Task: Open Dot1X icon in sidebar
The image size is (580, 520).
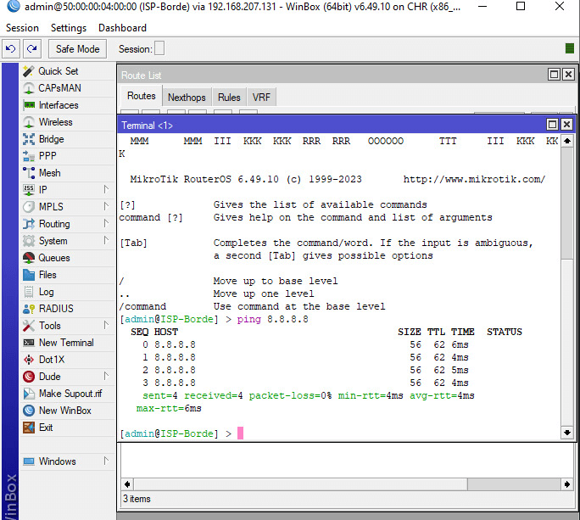Action: (29, 360)
